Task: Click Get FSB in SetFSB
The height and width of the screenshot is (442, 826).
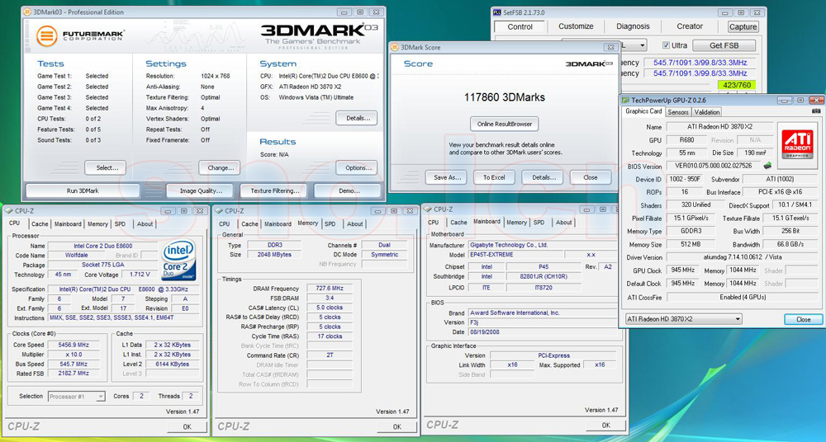Action: (724, 46)
